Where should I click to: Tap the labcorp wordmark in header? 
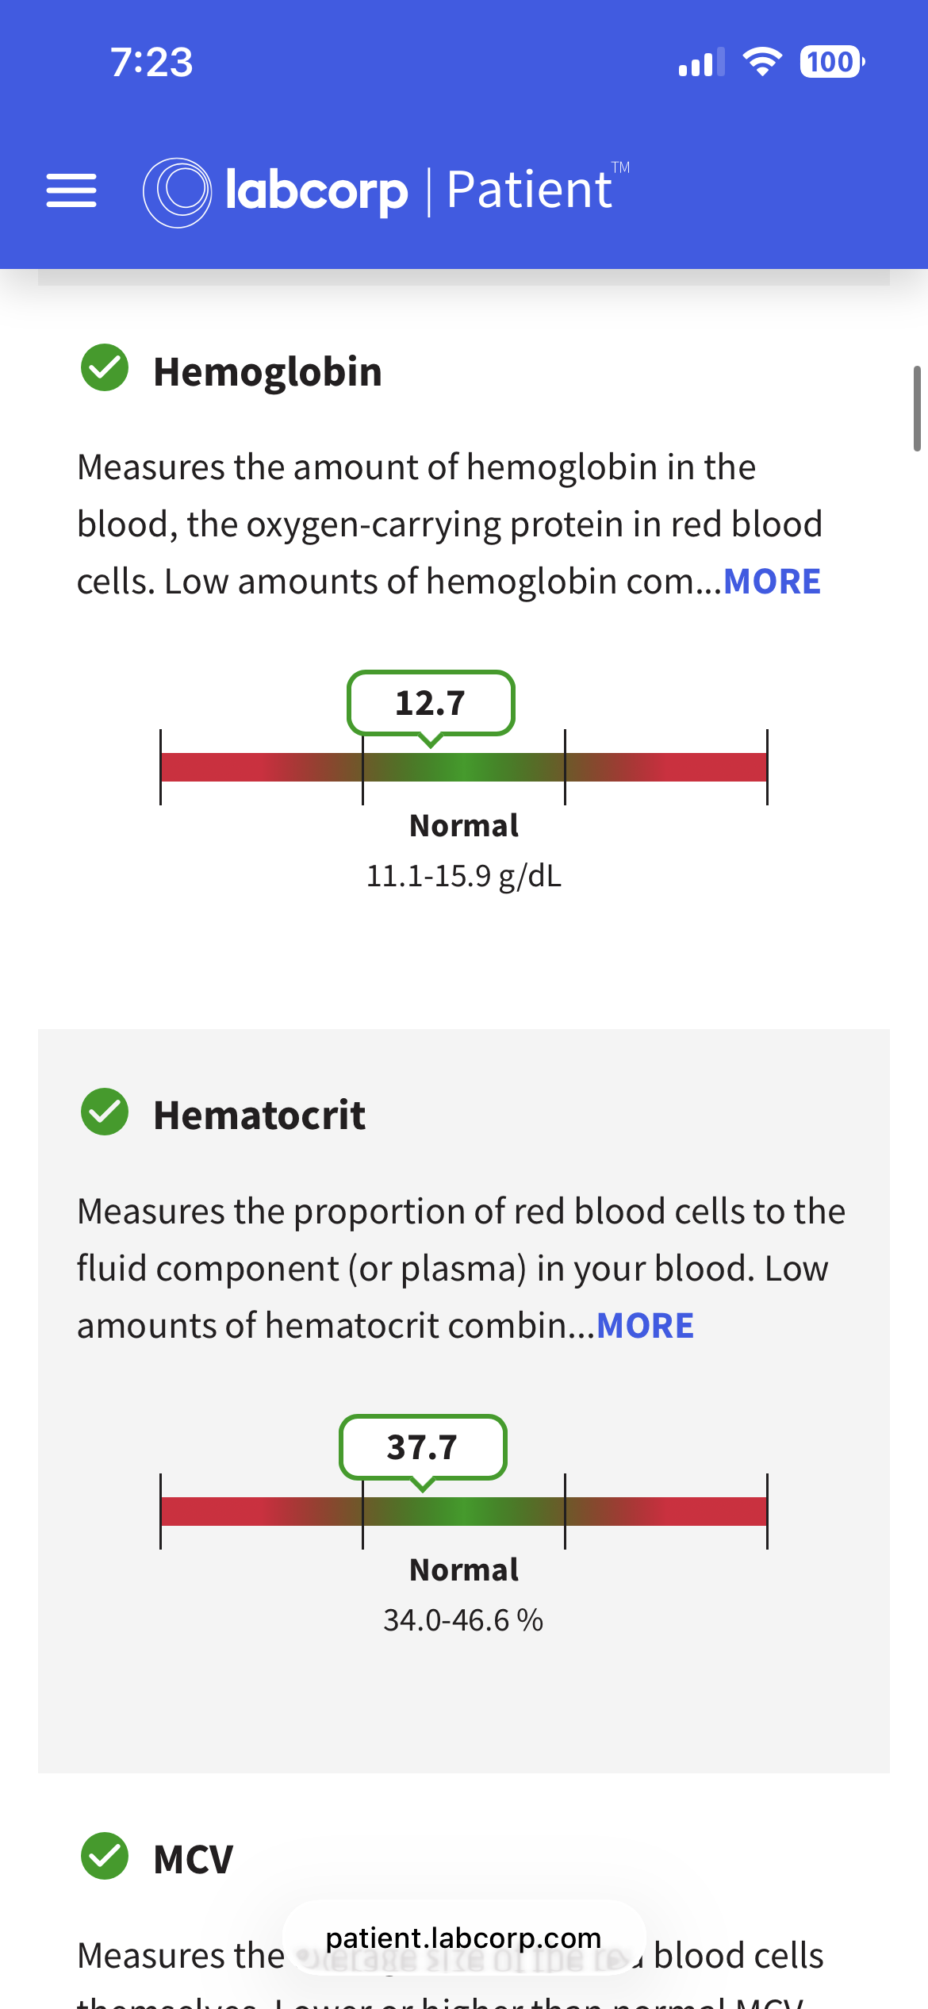tap(316, 191)
